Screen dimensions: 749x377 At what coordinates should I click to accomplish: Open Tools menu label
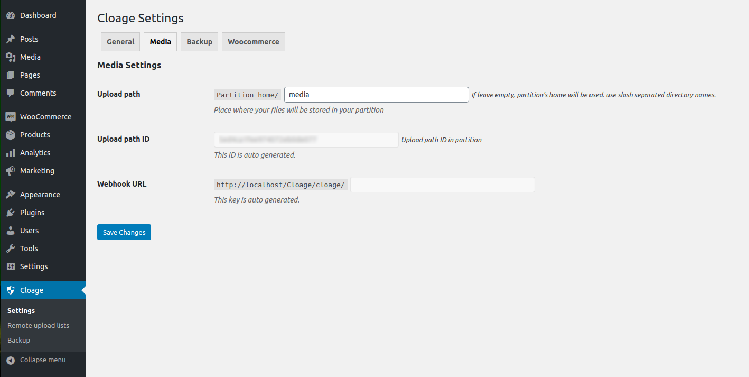point(29,249)
